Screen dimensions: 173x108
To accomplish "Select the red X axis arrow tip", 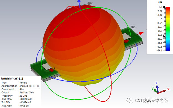I will 141,33.
